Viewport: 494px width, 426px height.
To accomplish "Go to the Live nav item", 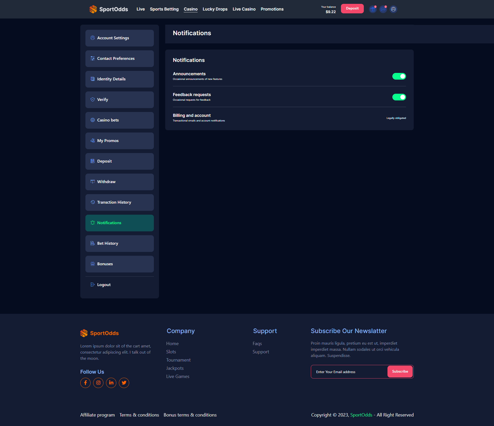I will pyautogui.click(x=141, y=9).
